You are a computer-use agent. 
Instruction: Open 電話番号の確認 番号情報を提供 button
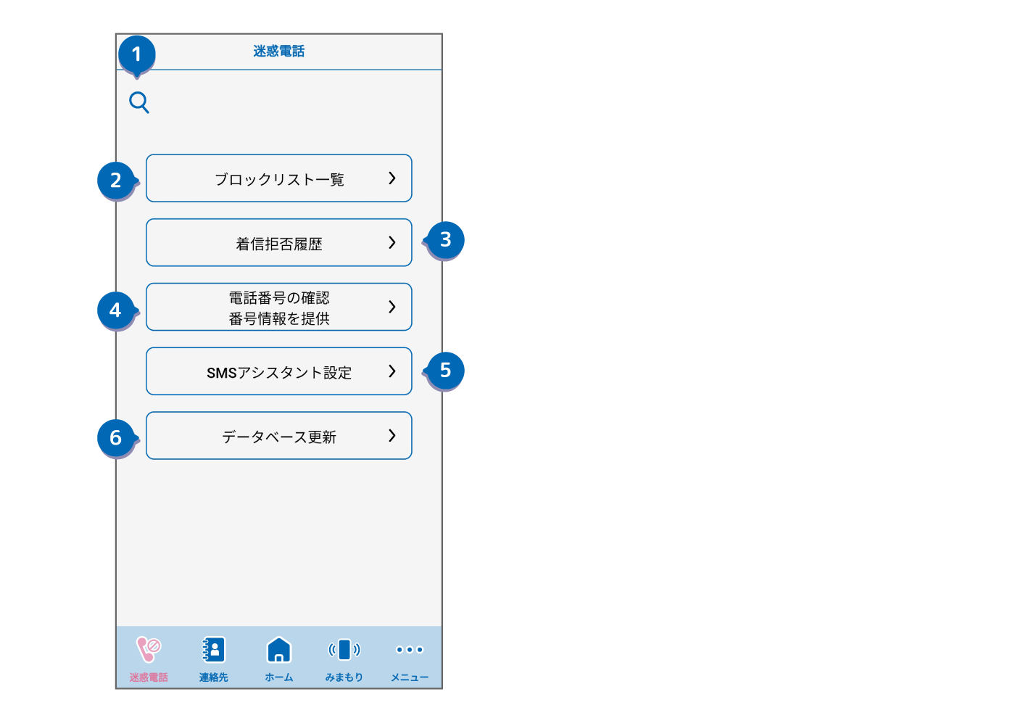pos(279,308)
